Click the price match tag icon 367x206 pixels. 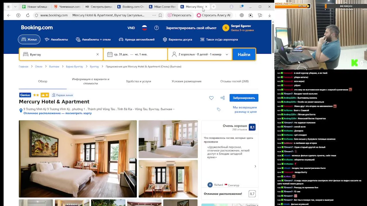coord(219,109)
